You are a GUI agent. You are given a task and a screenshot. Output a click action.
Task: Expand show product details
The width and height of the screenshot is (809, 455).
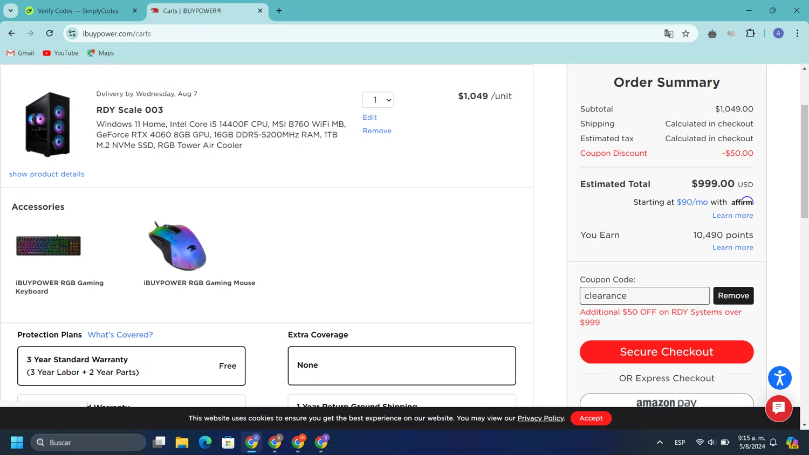pos(46,174)
